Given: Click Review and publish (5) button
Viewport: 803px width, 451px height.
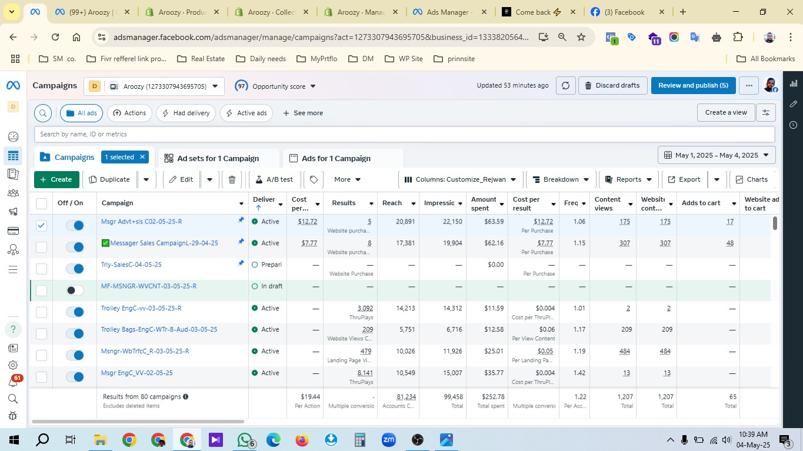Looking at the screenshot, I should 693,86.
